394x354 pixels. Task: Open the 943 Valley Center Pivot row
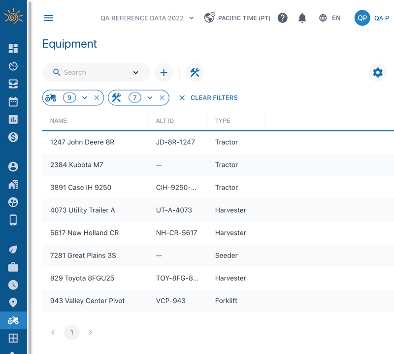[x=218, y=301]
